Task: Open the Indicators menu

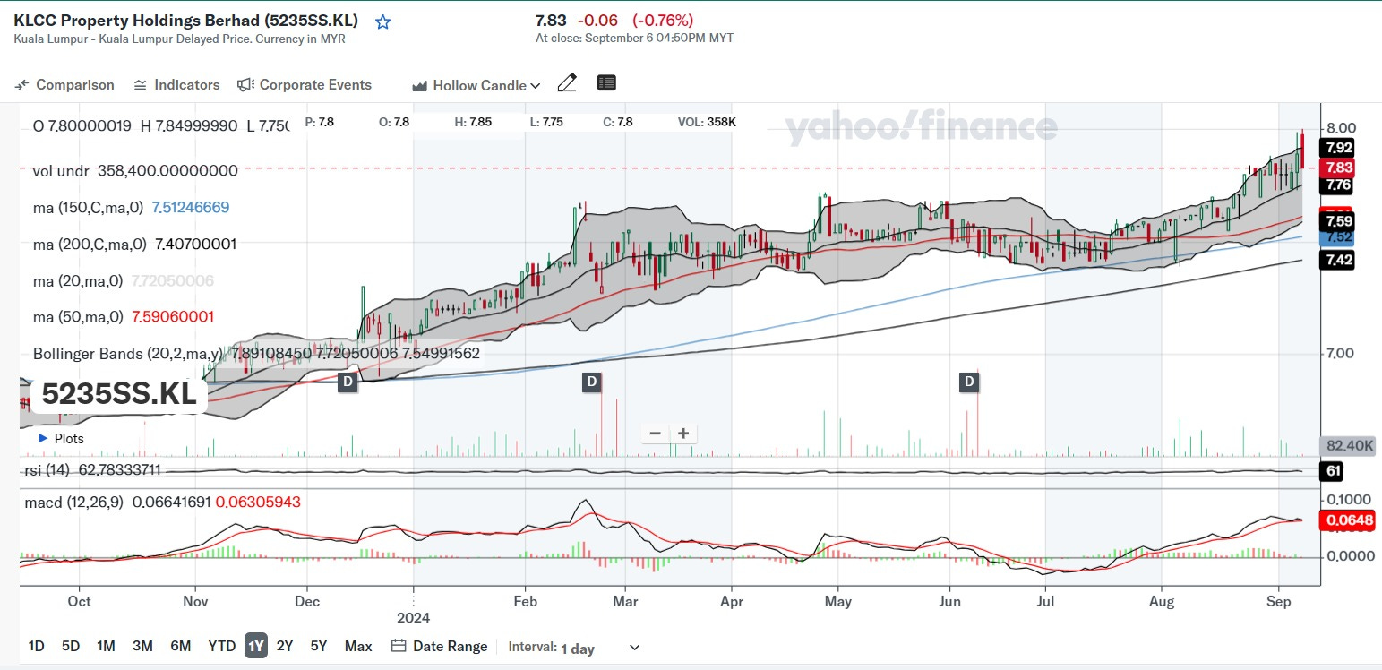Action: click(x=176, y=85)
